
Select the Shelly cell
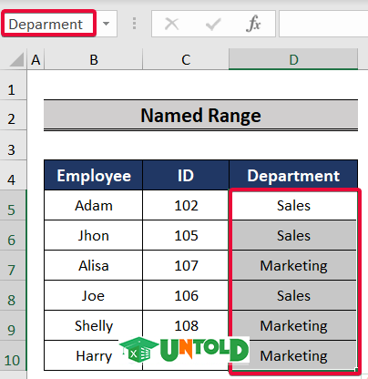point(94,325)
